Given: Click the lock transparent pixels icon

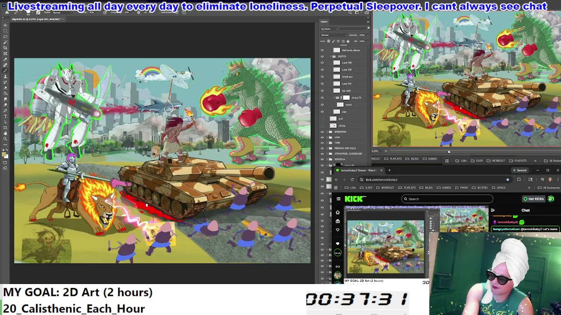Looking at the screenshot, I should click(329, 41).
